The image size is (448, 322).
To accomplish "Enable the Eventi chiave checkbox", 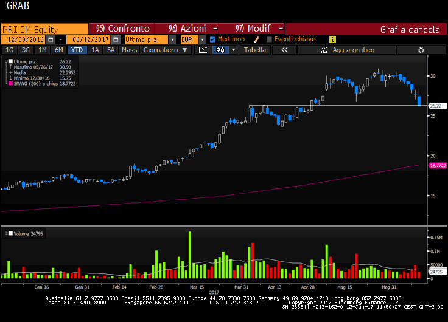I will [x=270, y=39].
